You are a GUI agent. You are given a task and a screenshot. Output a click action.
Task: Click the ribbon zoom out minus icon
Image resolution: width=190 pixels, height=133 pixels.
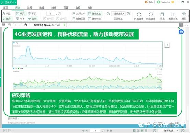tap(108, 14)
